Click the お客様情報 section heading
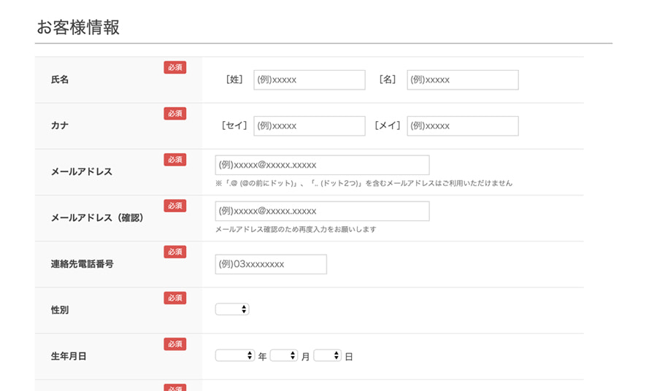 pos(78,28)
